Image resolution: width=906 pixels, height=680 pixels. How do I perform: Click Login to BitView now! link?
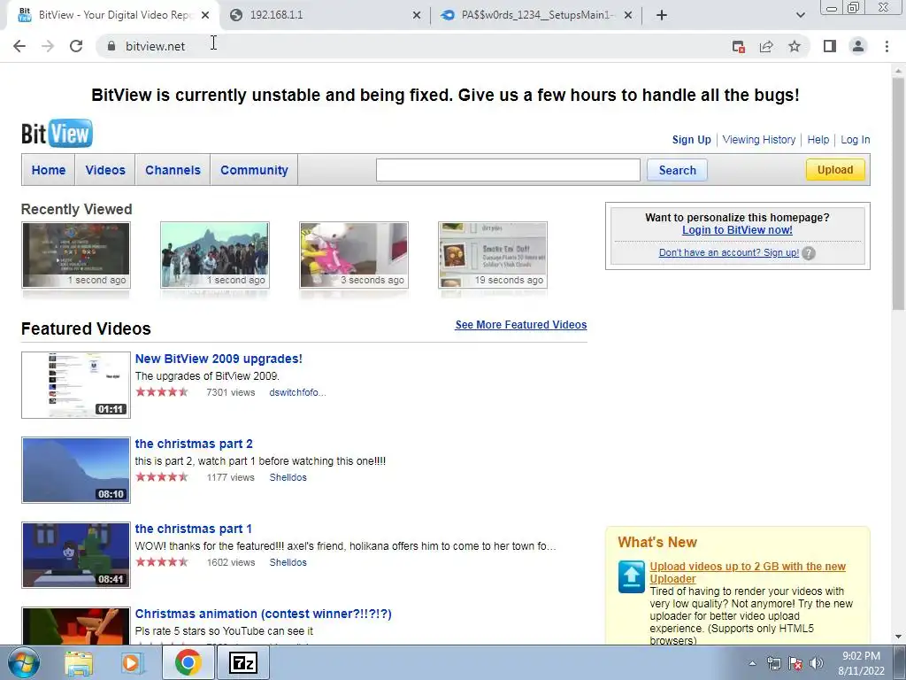tap(737, 229)
